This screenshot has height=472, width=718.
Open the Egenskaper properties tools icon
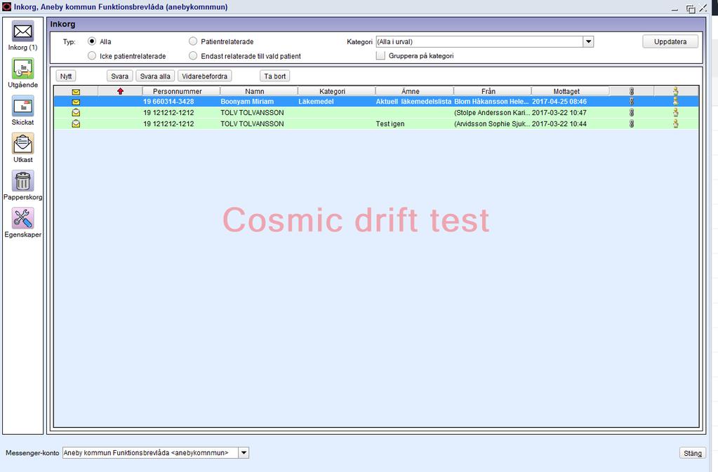click(x=23, y=219)
